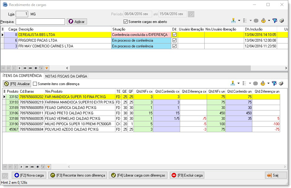Click the help question mark icon at bottom-left
The image size is (291, 188).
[5, 175]
